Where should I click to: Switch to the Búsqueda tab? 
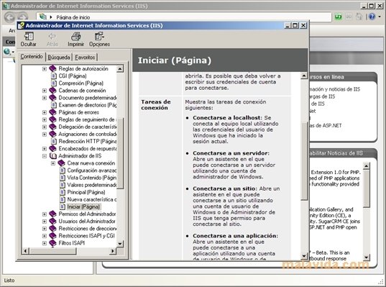click(x=59, y=58)
